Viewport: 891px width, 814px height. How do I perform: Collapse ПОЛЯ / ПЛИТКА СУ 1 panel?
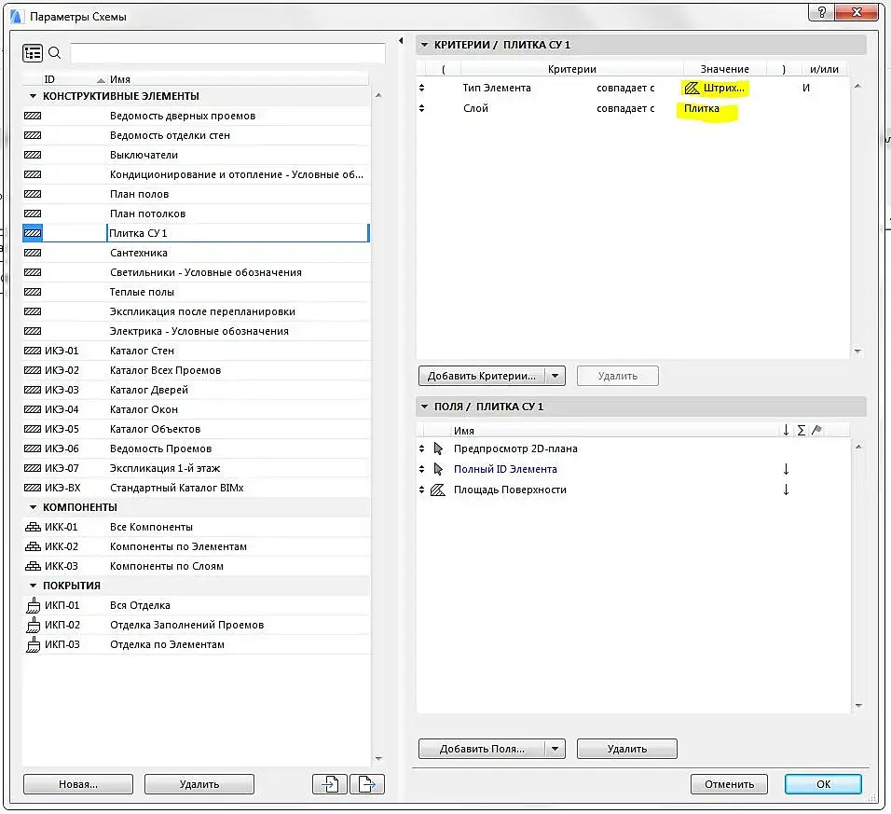[x=424, y=407]
